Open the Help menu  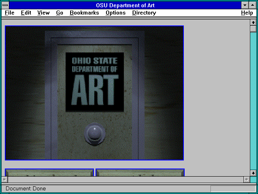pyautogui.click(x=247, y=13)
